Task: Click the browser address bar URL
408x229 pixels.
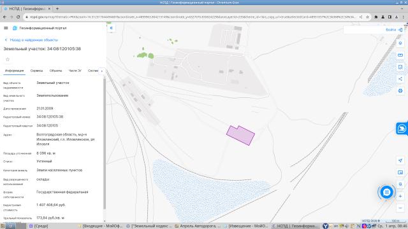Action: tap(193, 17)
